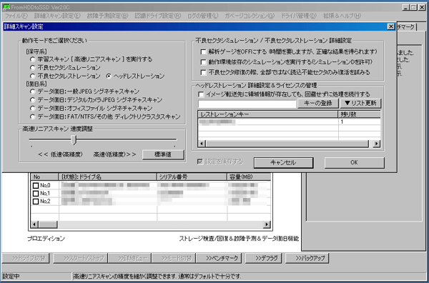
Task: Open ガベージコレクション(G) menu
Action: pos(250,16)
